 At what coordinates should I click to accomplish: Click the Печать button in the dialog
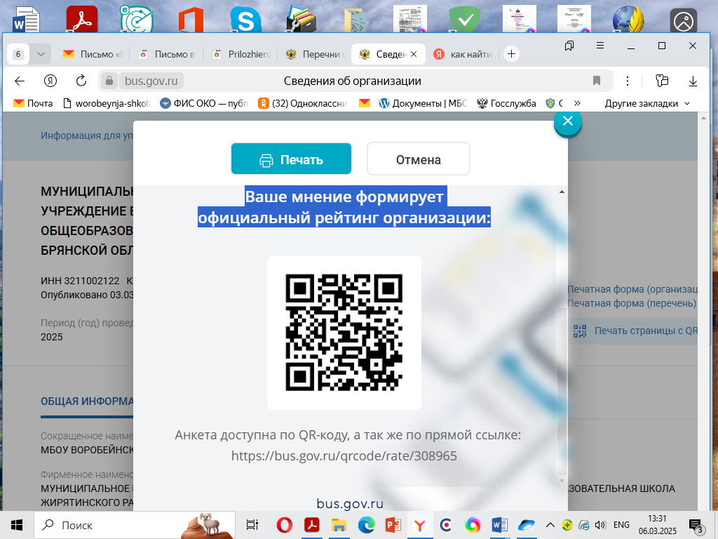291,159
